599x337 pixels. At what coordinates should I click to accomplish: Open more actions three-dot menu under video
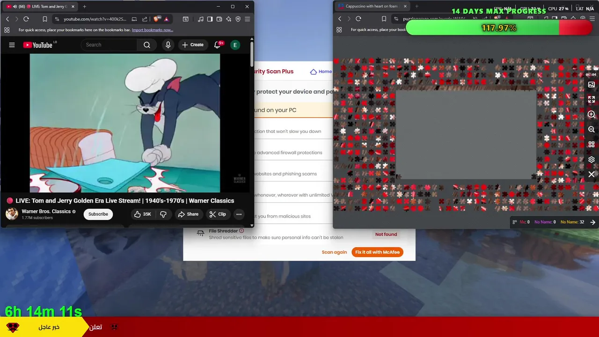(x=239, y=214)
